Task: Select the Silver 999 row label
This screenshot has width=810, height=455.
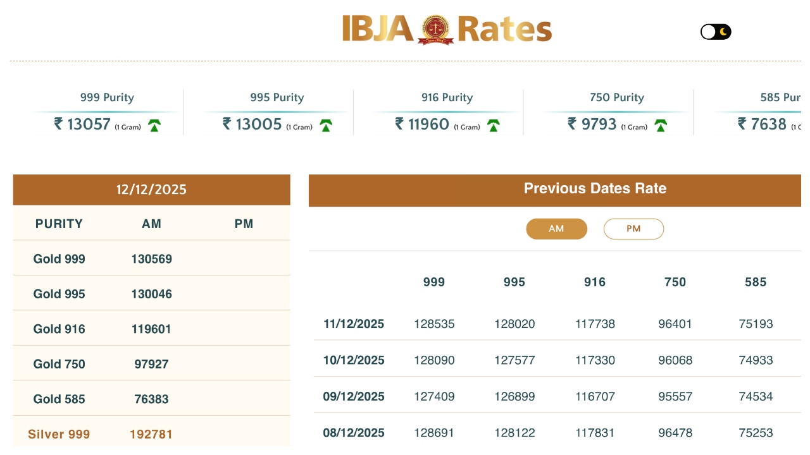Action: tap(59, 434)
